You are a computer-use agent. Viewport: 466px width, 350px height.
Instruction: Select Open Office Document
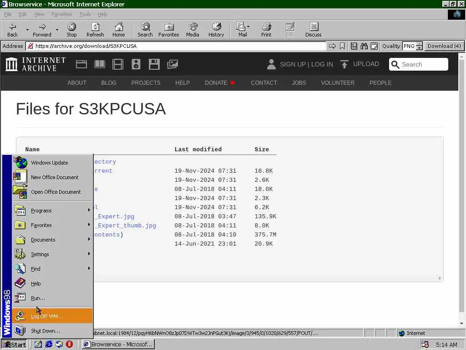[x=52, y=192]
